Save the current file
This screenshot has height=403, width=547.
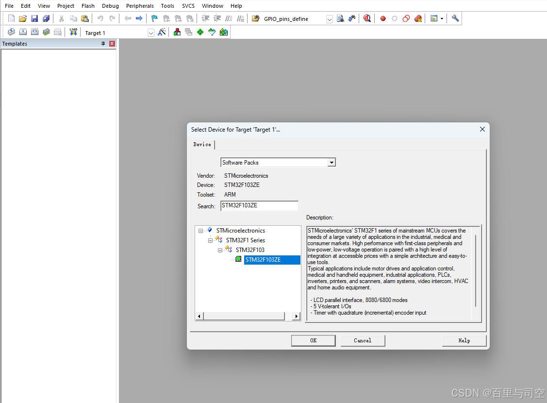point(34,18)
